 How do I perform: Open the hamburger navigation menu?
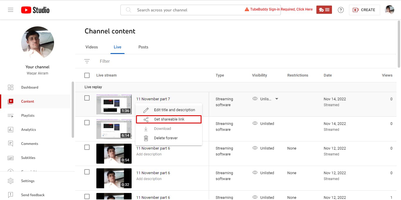click(x=11, y=10)
